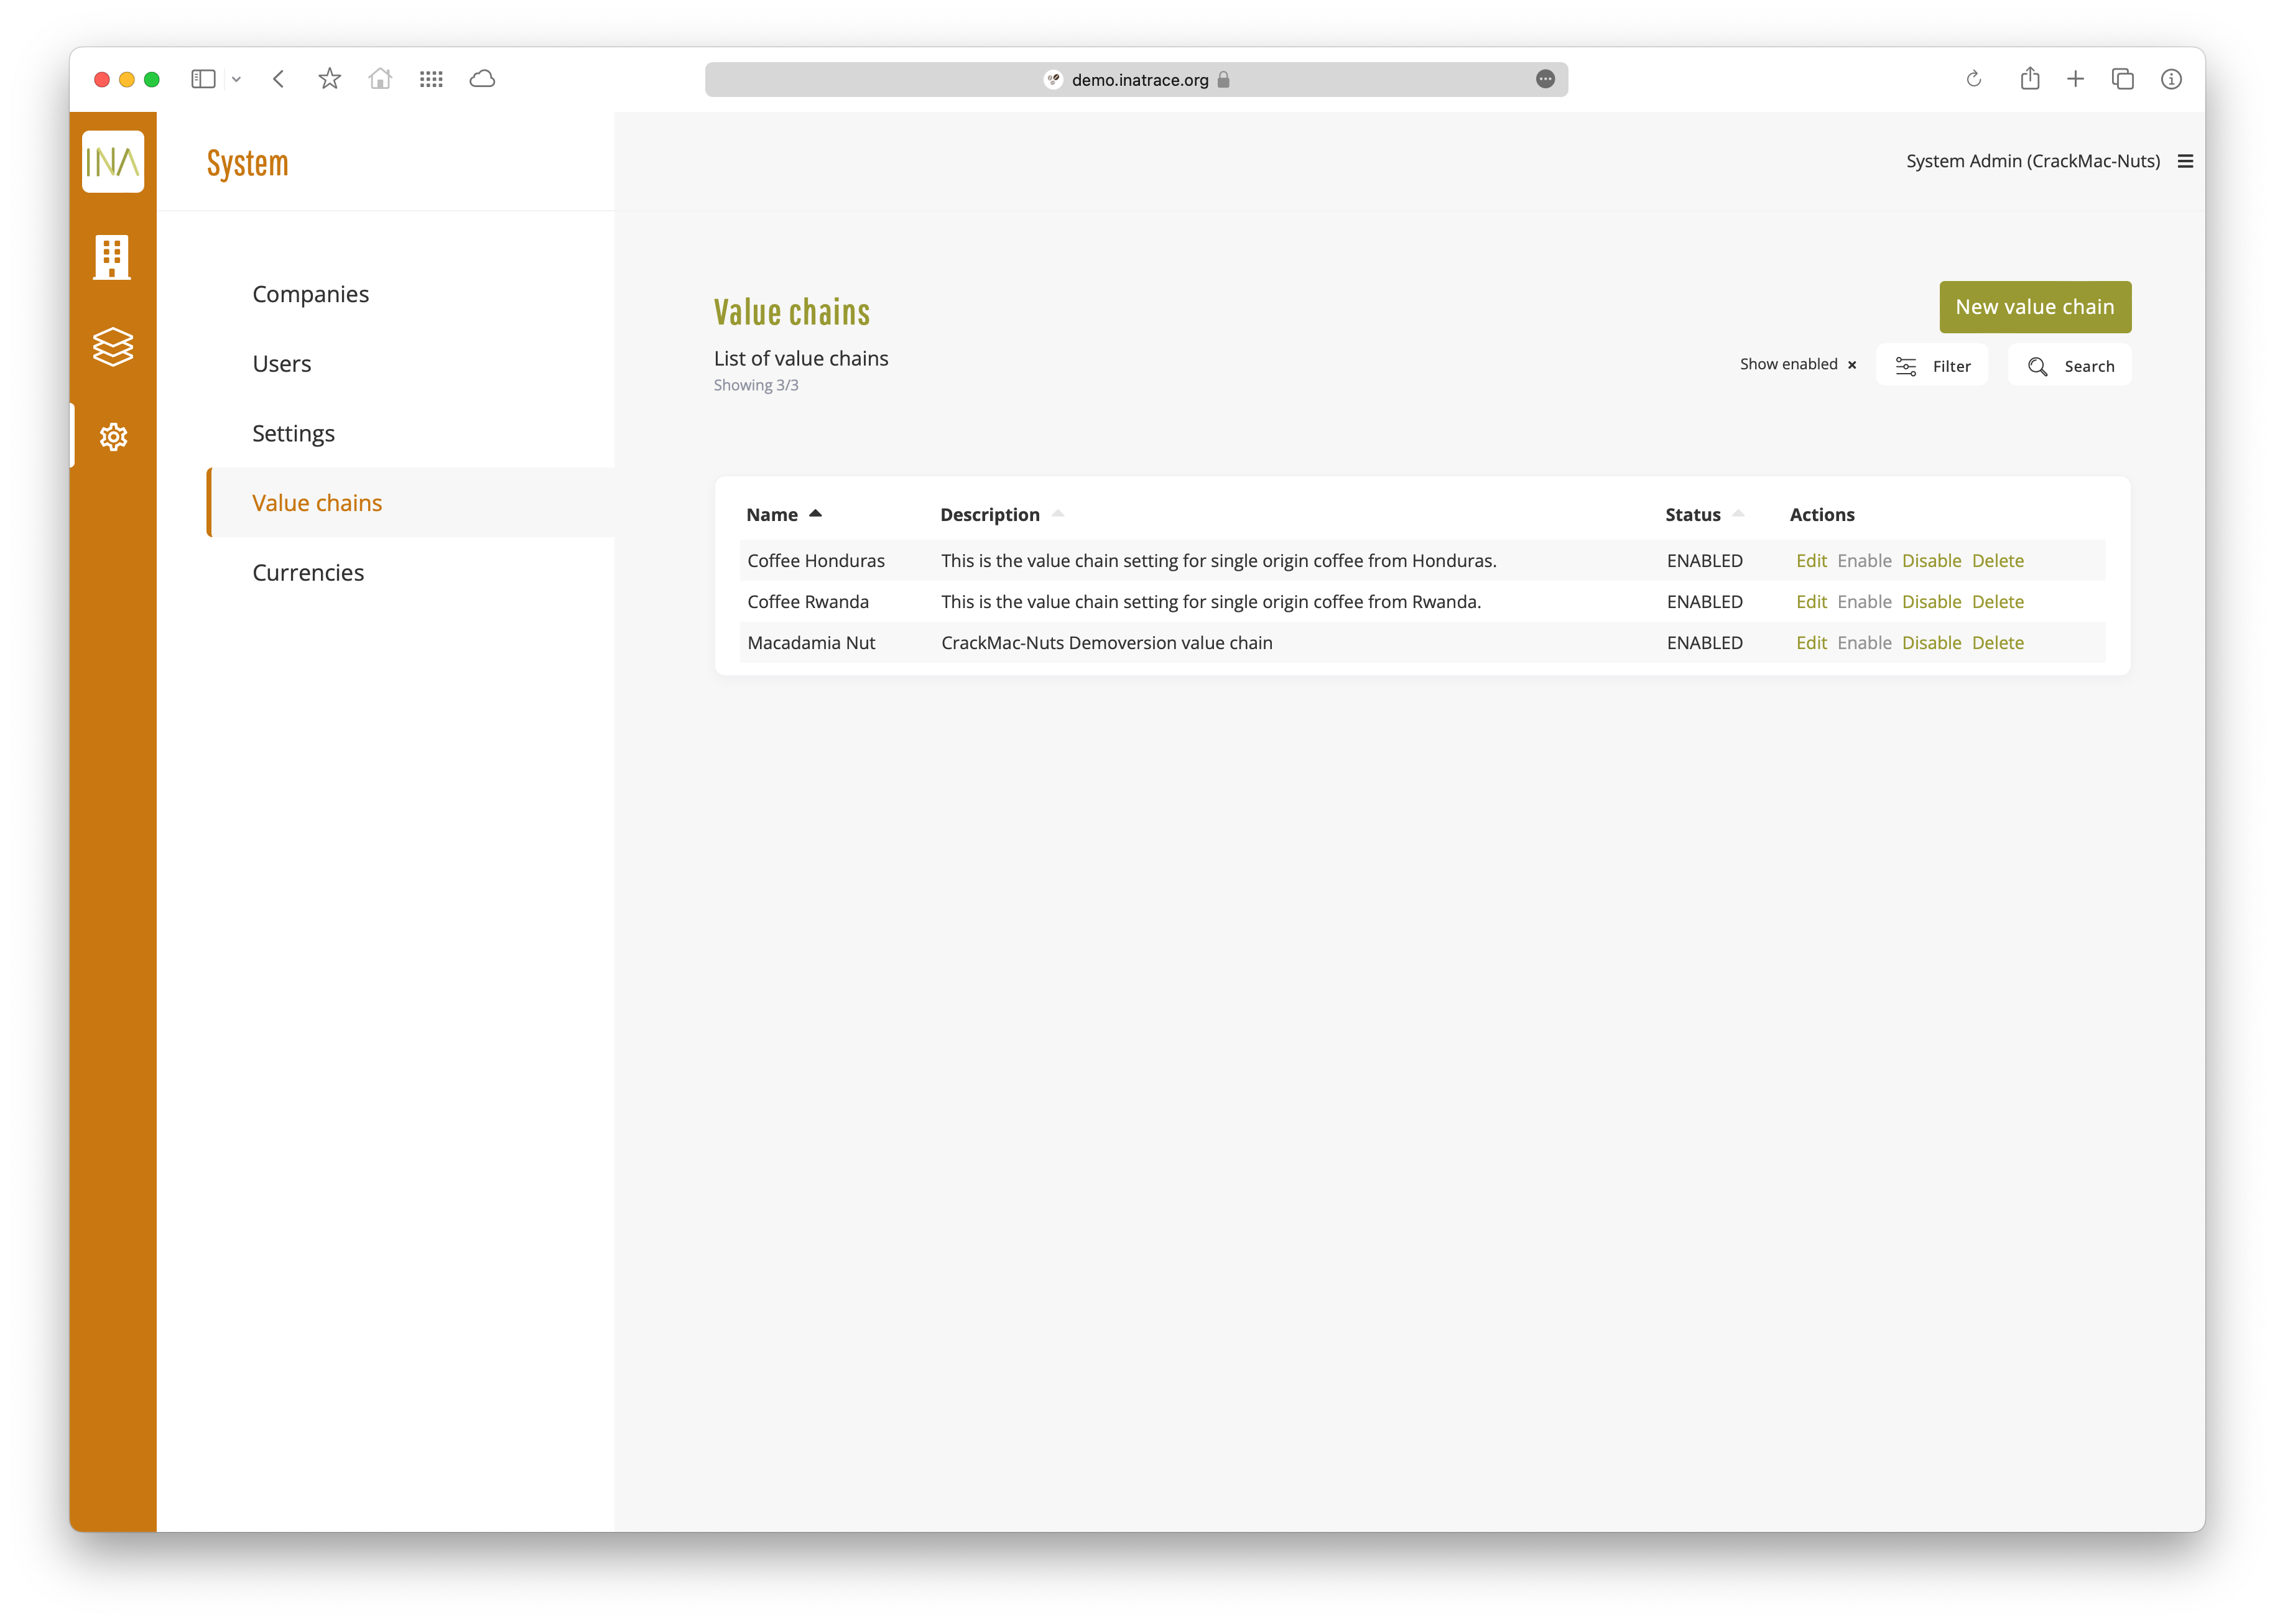The image size is (2275, 1624).
Task: Remove the Show enabled filter via x
Action: click(1852, 365)
